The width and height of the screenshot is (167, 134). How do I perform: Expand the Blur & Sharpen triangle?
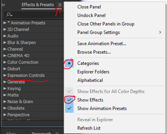(x=5, y=43)
